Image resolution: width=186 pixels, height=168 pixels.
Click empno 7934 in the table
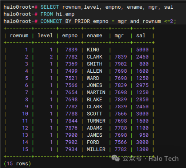point(71,149)
